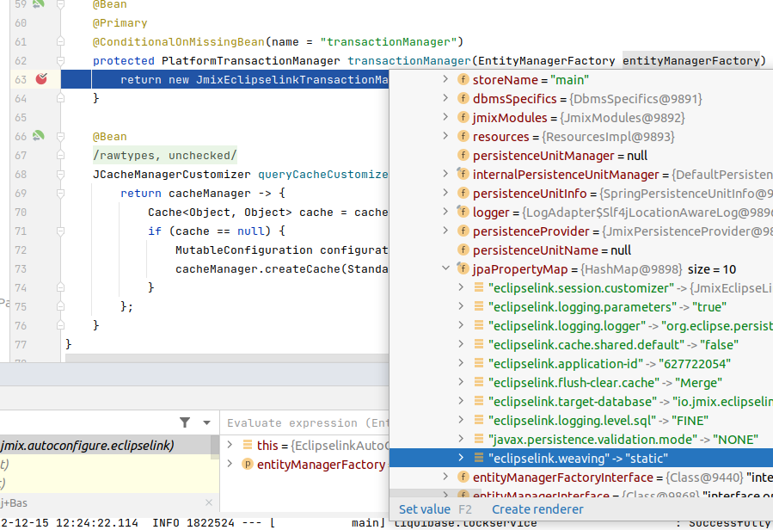Click the Set value link
Viewport: 773px width, 530px height.
pyautogui.click(x=425, y=509)
